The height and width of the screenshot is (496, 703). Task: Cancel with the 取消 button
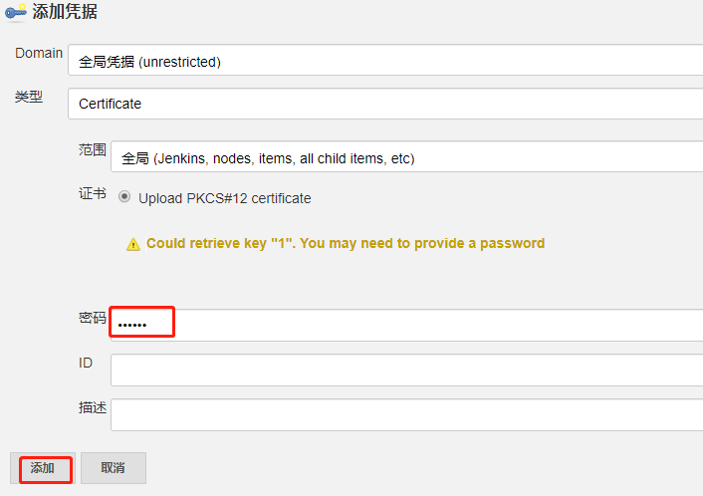(114, 468)
